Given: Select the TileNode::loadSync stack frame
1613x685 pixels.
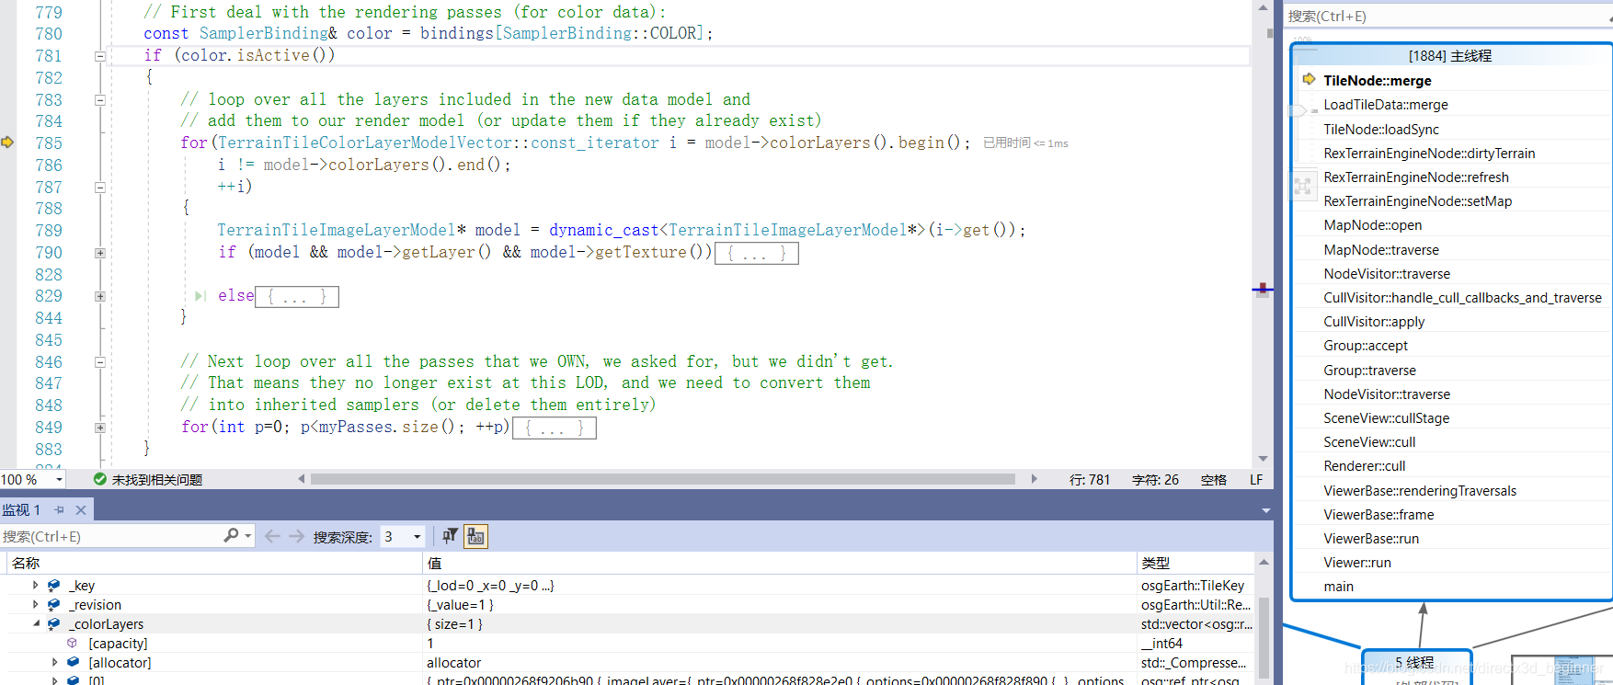Looking at the screenshot, I should pyautogui.click(x=1381, y=130).
